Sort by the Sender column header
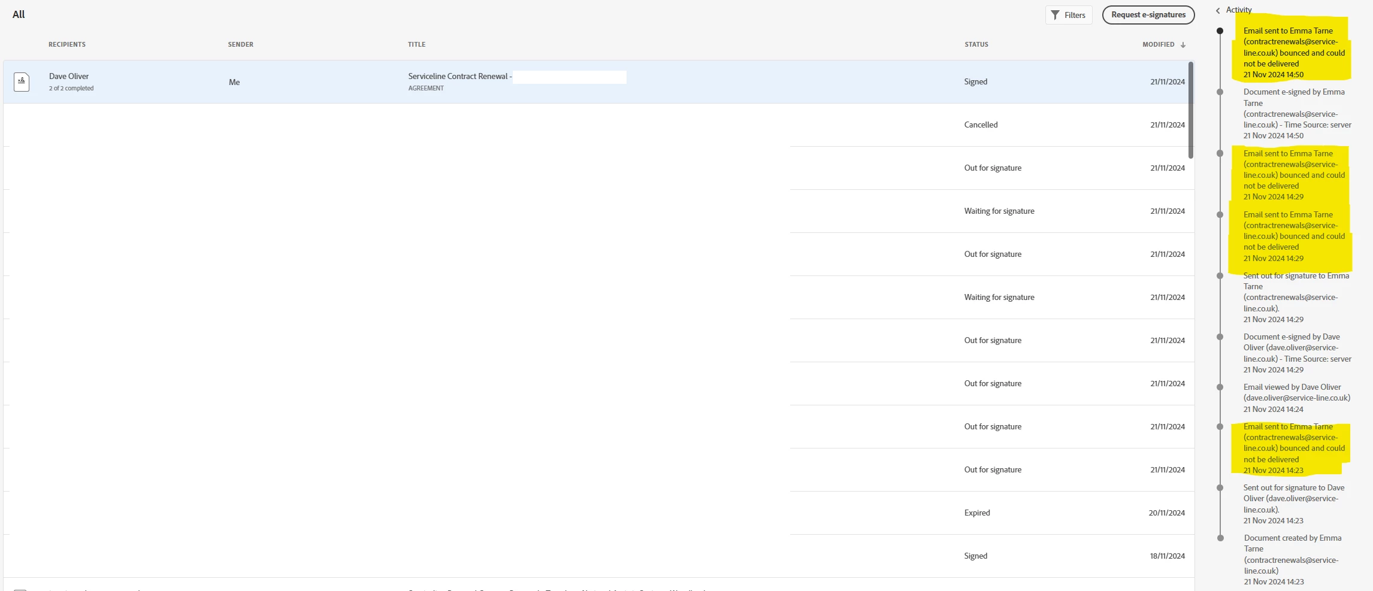This screenshot has width=1373, height=591. pyautogui.click(x=240, y=44)
